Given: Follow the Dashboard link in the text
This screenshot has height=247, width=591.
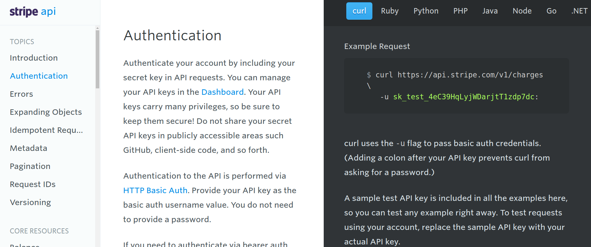Looking at the screenshot, I should point(222,92).
